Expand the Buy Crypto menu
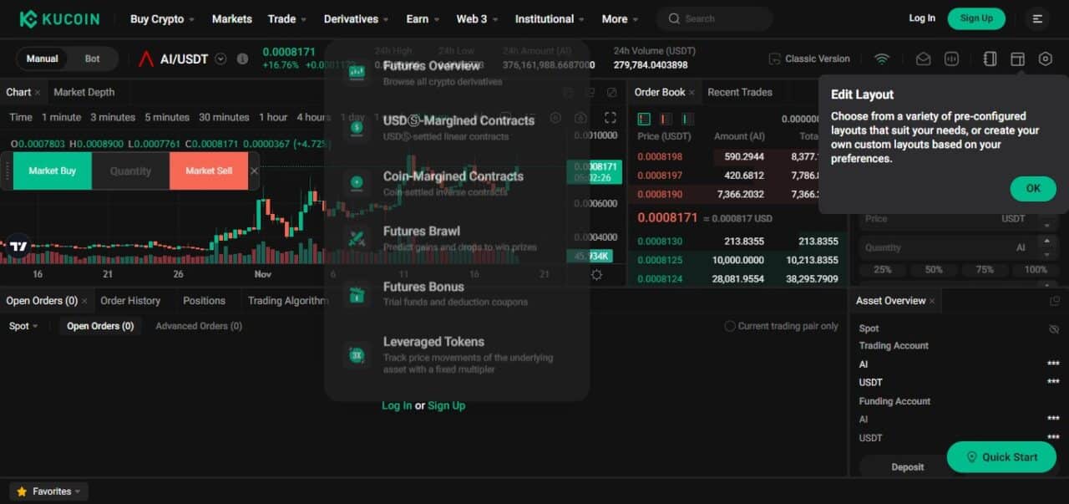Screen dimensions: 1069x504 [162, 18]
